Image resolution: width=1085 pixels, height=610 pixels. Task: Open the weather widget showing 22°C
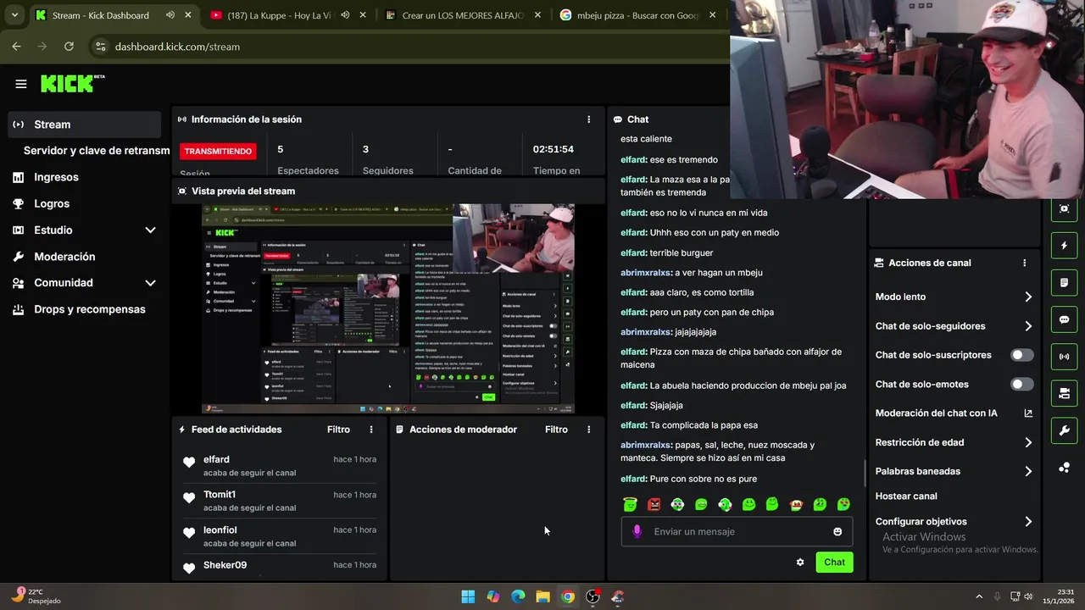[36, 596]
